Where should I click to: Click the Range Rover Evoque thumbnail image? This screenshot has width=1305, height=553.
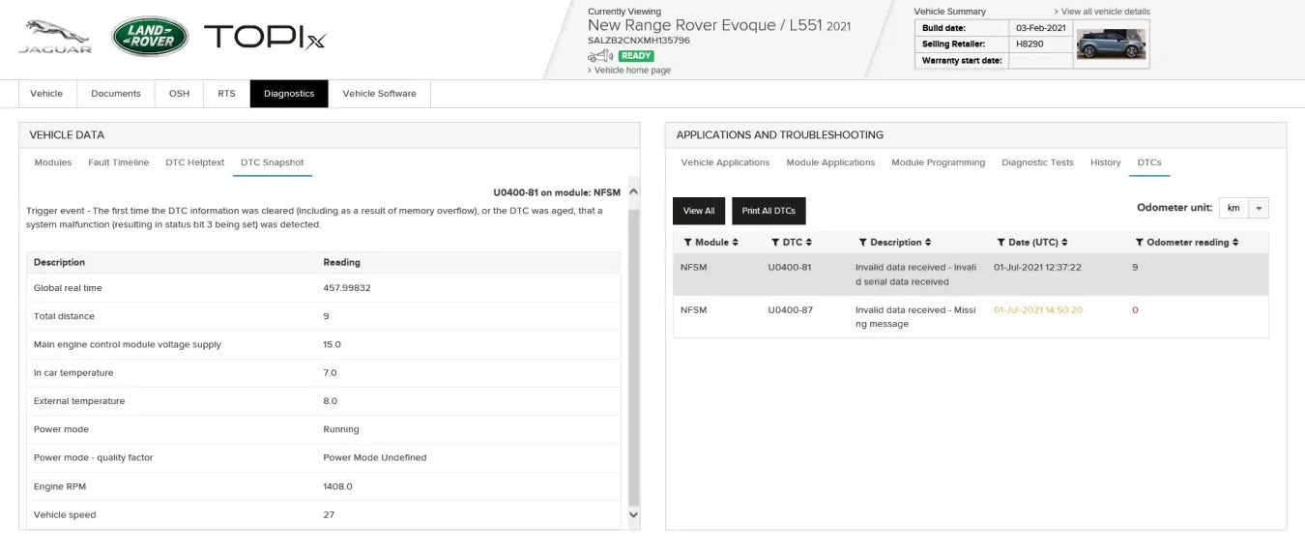click(1111, 44)
